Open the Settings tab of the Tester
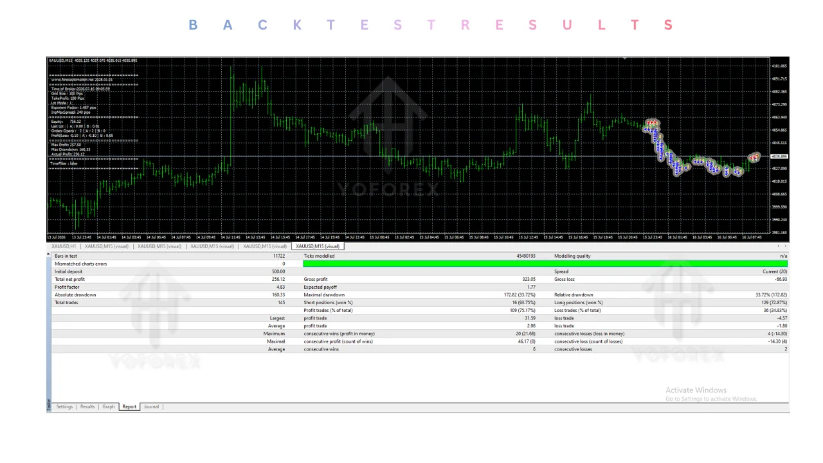 (x=64, y=406)
